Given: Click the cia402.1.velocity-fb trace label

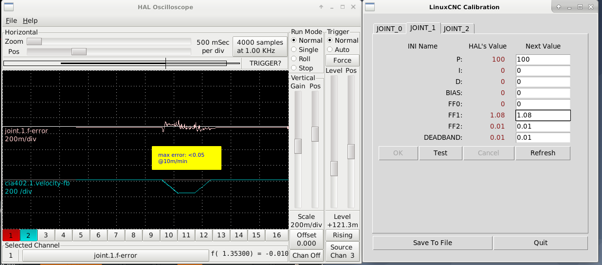Looking at the screenshot, I should [37, 183].
